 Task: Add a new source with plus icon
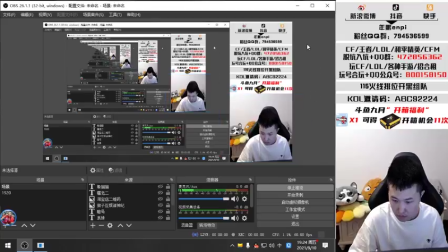tap(92, 226)
